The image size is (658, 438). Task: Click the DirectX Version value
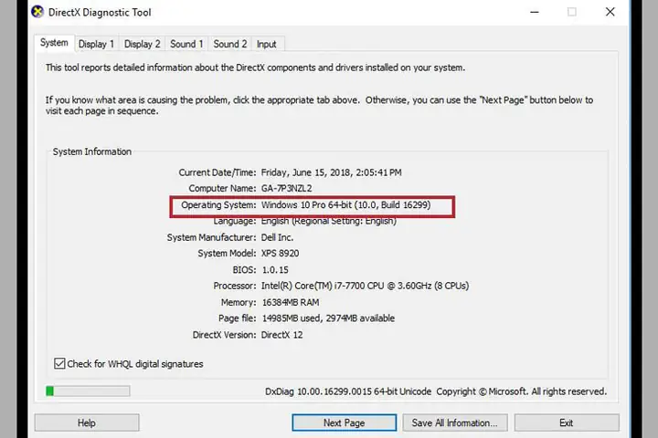[x=281, y=335]
